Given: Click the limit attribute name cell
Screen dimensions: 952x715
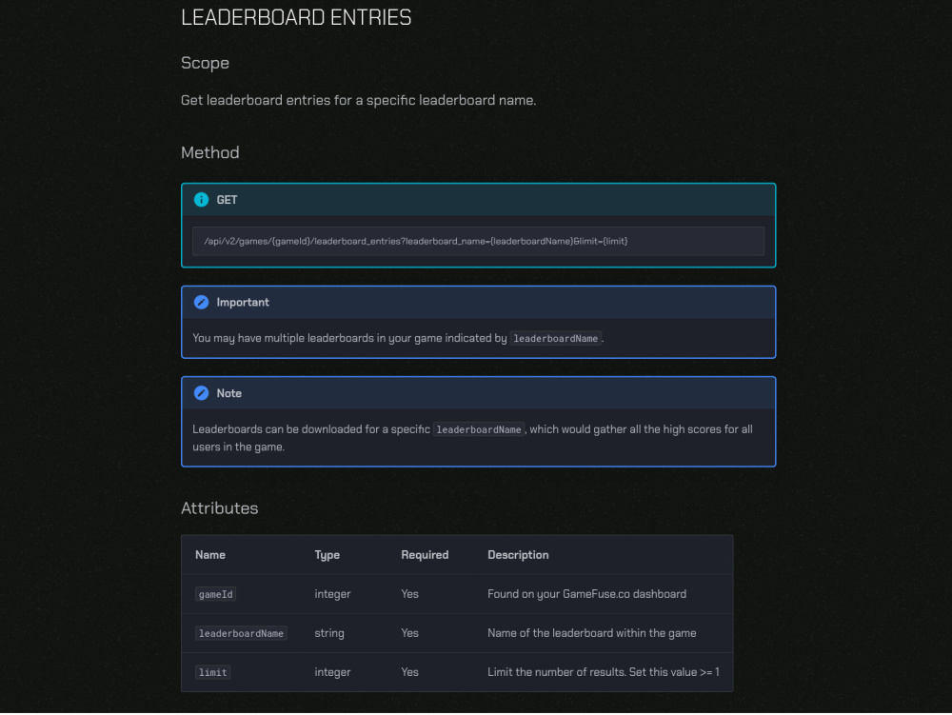Looking at the screenshot, I should [212, 672].
